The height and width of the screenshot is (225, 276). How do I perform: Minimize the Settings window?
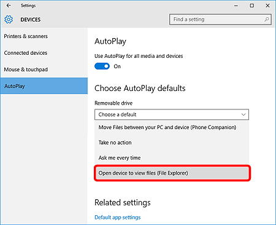click(x=236, y=6)
